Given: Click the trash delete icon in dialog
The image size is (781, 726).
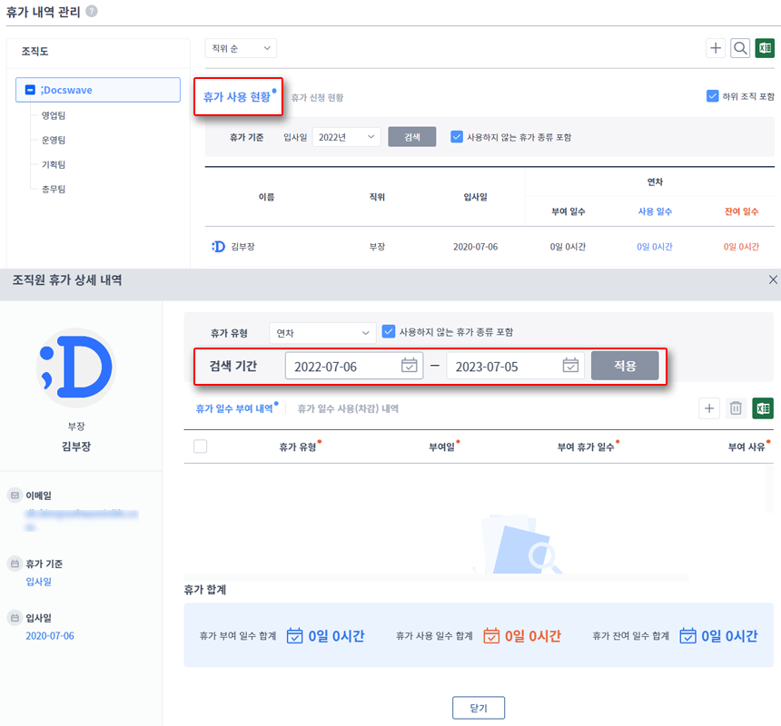Looking at the screenshot, I should tap(736, 408).
